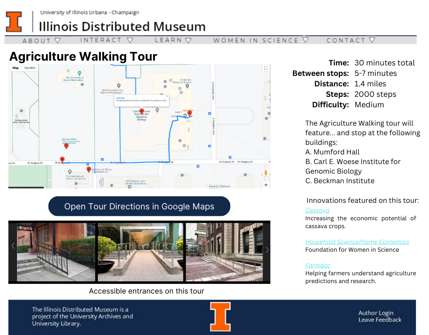Screen dimensions: 429x335
Task: Open the WOMEN IN SCIENCE menu
Action: 256,40
